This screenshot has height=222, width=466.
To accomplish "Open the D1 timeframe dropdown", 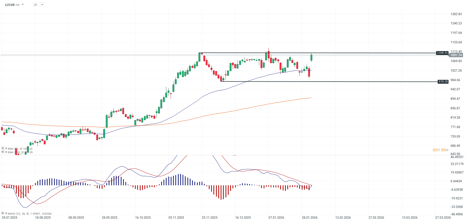I will [38, 4].
